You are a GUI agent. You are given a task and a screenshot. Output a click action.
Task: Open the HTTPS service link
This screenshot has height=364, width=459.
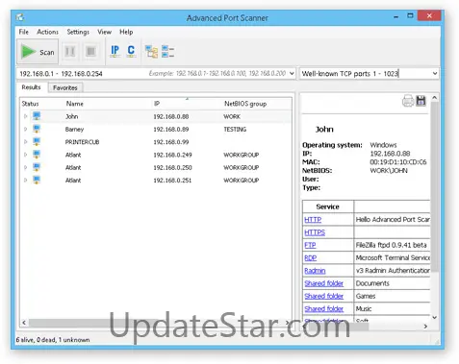coord(315,232)
